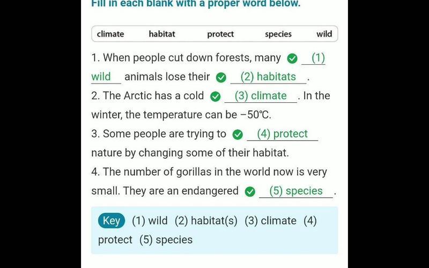429x268 pixels.
Task: Click the green checkmark beside (4) protect
Action: point(238,135)
